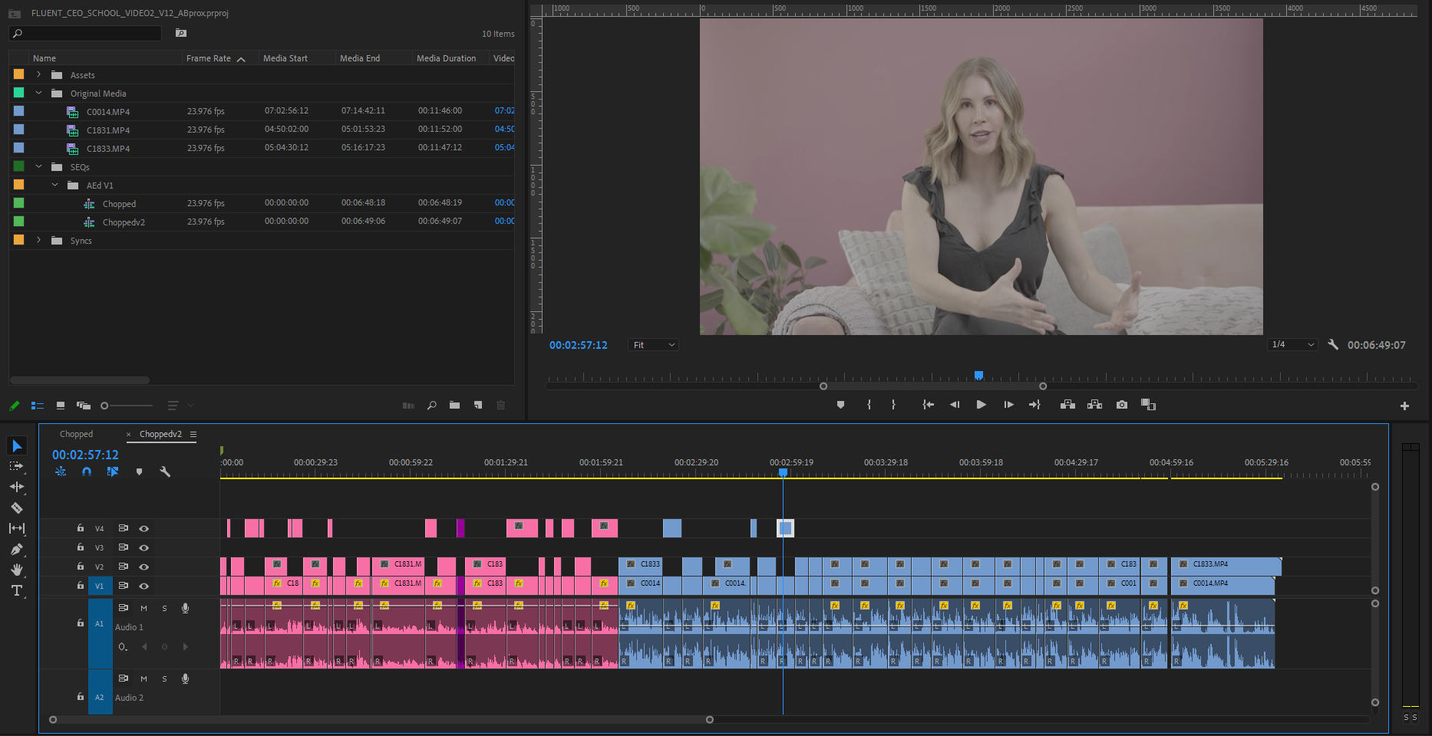Image resolution: width=1432 pixels, height=736 pixels.
Task: Open program monitor settings wrench
Action: point(1333,345)
